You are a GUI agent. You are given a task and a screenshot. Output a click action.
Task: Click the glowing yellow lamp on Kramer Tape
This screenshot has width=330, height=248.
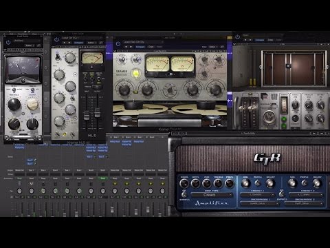[136, 74]
